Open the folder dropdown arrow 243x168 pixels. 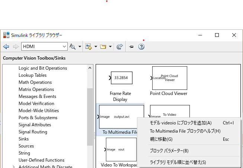[x=111, y=47]
